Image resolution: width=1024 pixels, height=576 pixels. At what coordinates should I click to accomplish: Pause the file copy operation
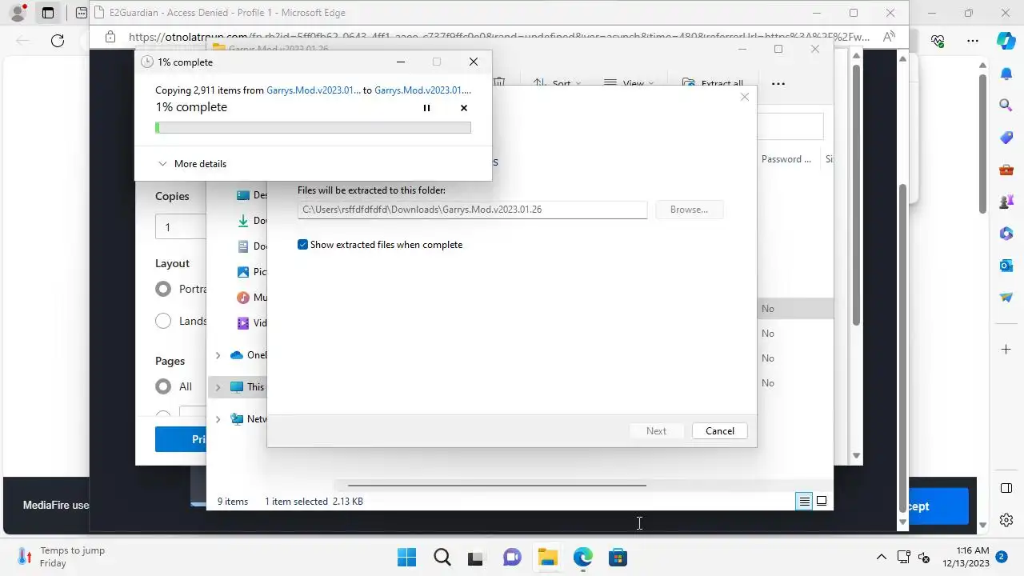coord(426,108)
